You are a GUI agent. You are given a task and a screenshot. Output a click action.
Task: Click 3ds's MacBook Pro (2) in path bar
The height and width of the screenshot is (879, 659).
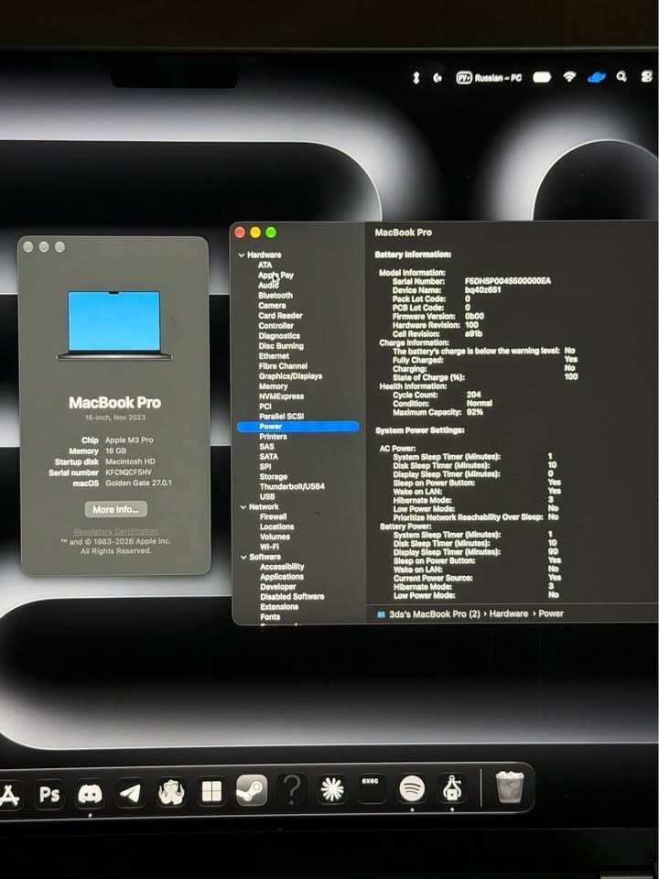pyautogui.click(x=434, y=613)
